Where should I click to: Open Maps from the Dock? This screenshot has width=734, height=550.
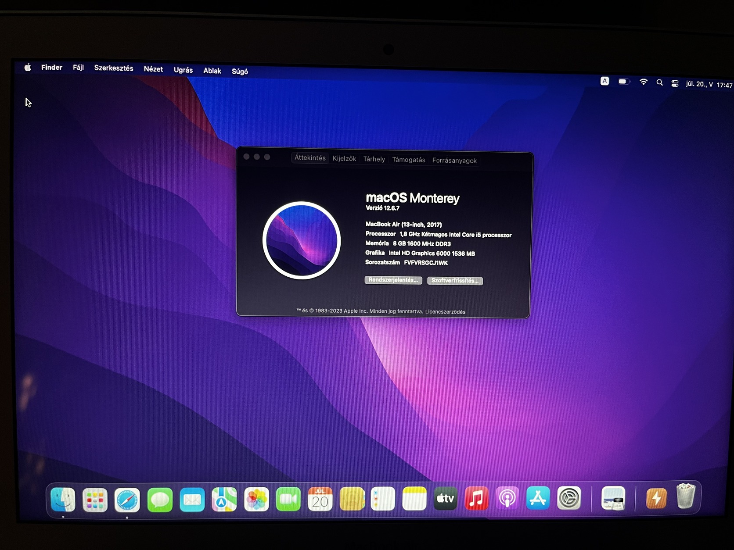click(x=224, y=500)
